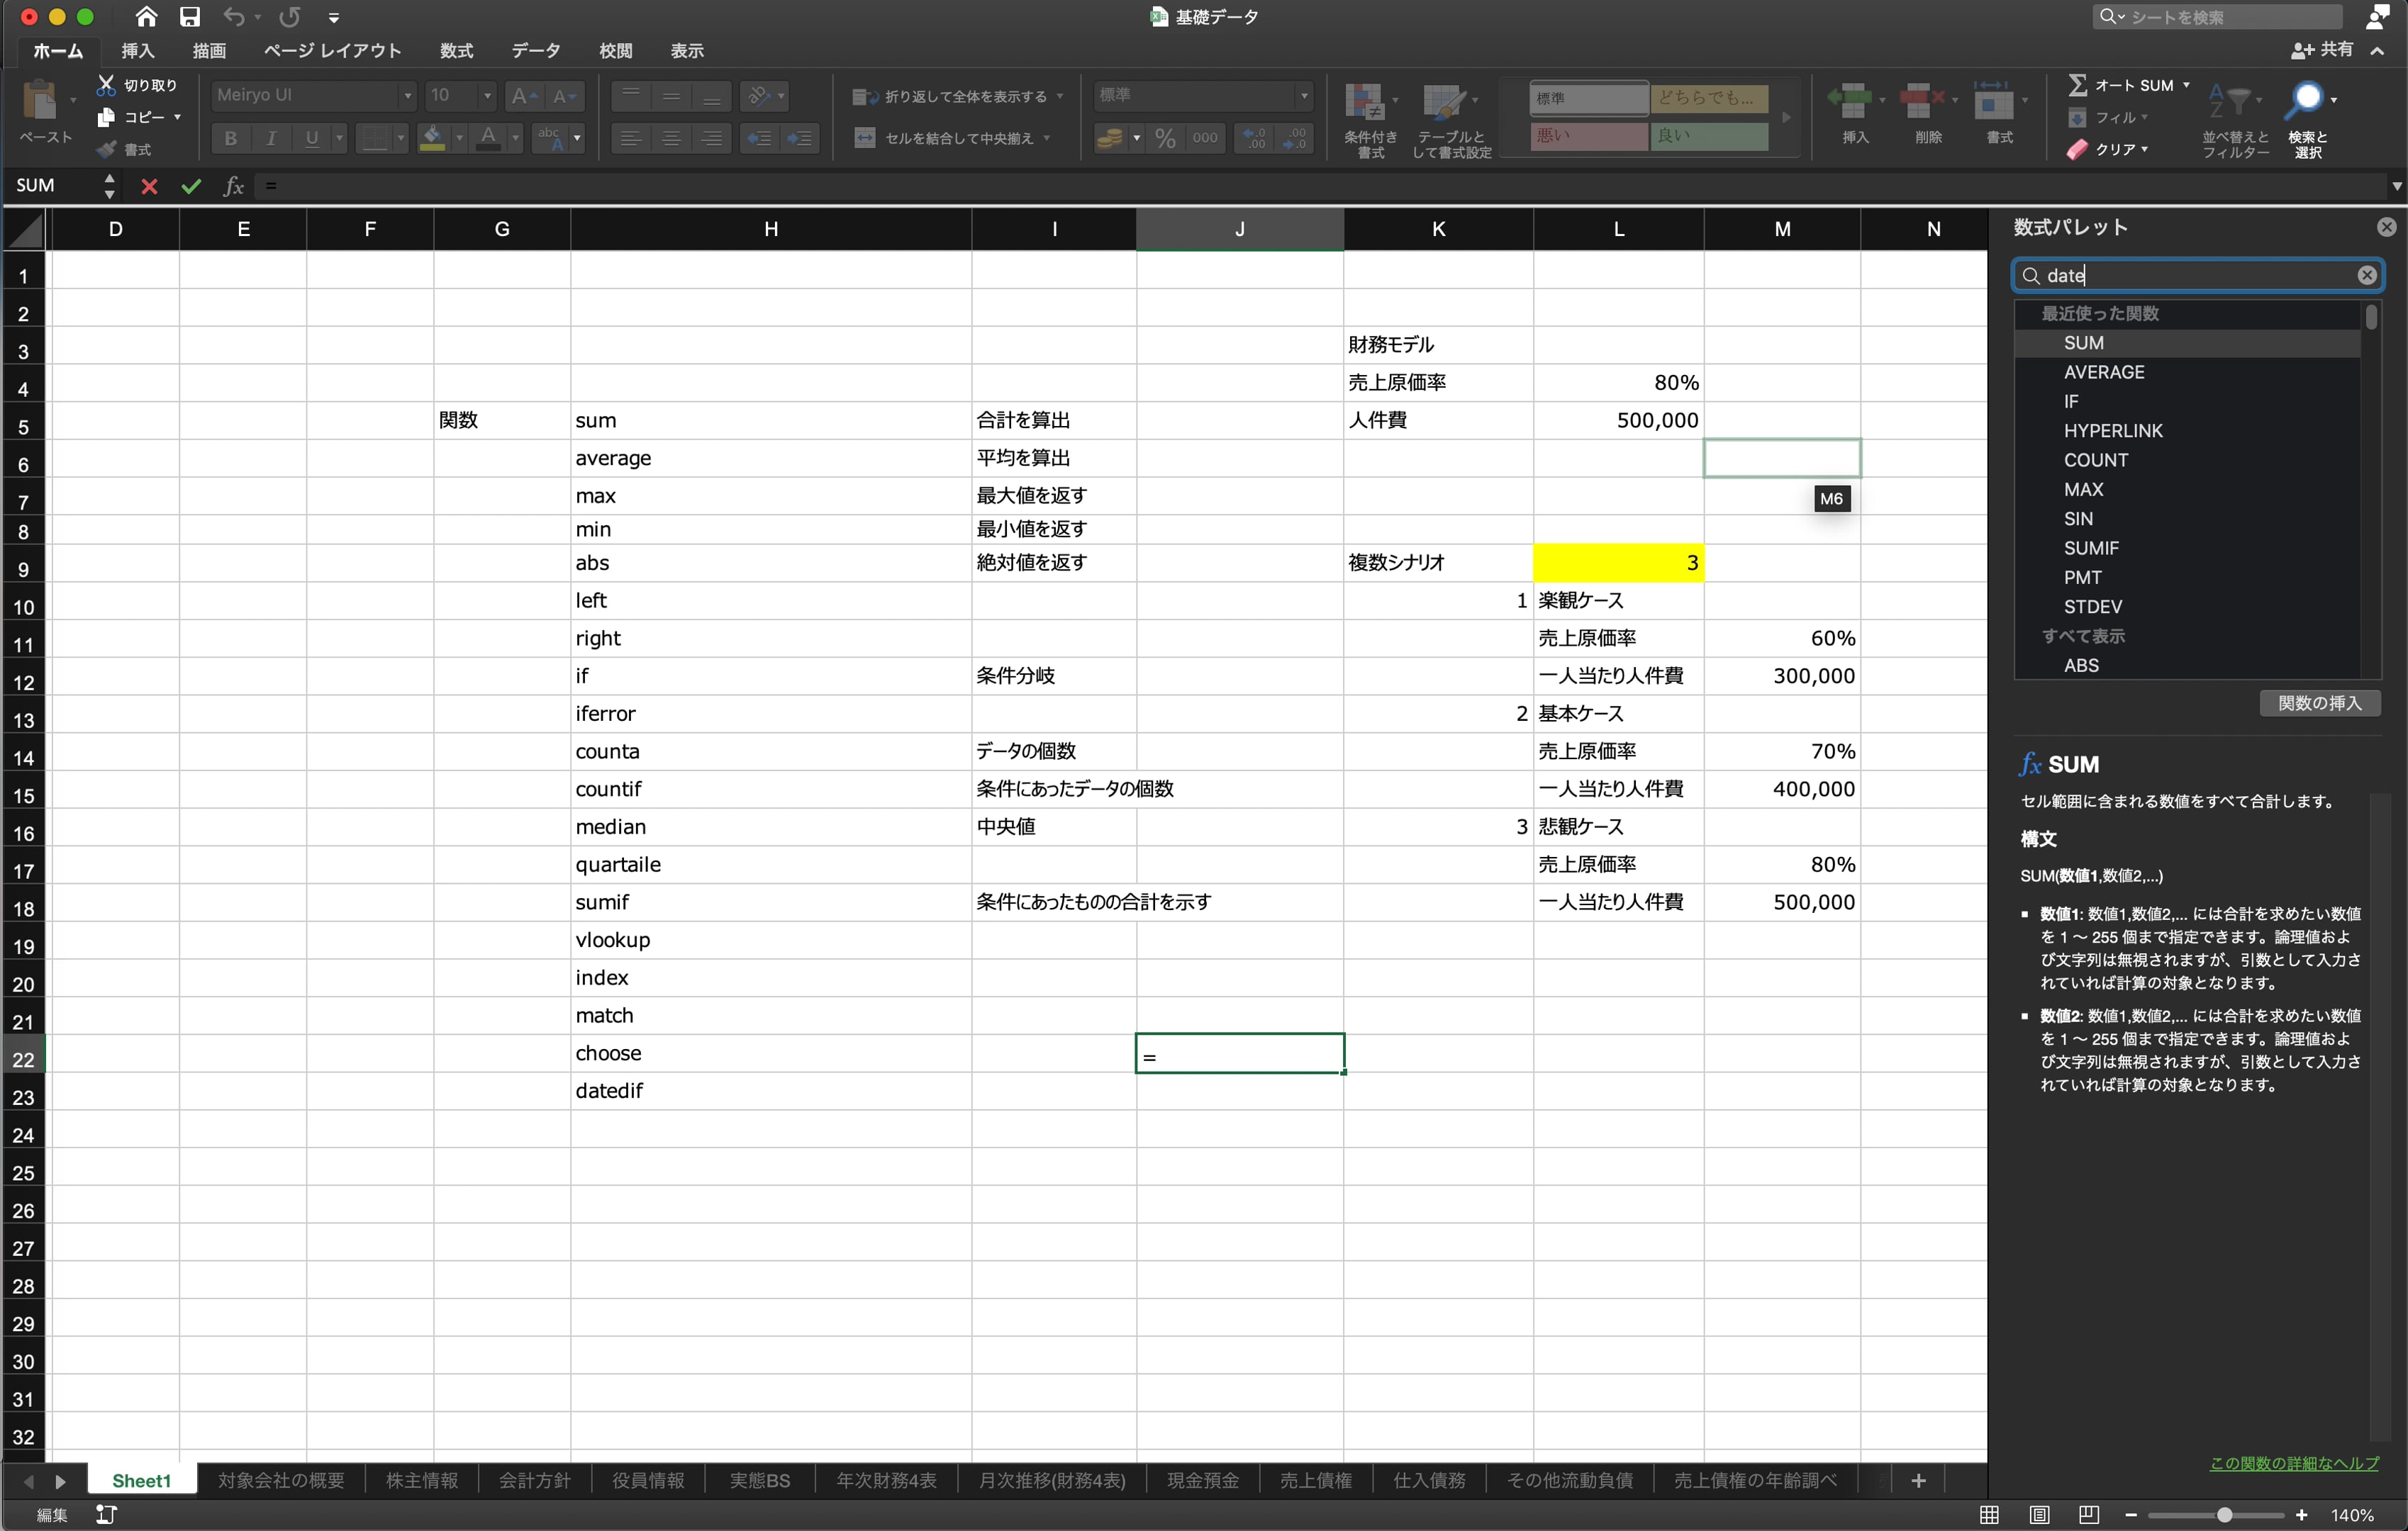The height and width of the screenshot is (1531, 2408).
Task: Switch to the データ ribbon tab
Action: 536,51
